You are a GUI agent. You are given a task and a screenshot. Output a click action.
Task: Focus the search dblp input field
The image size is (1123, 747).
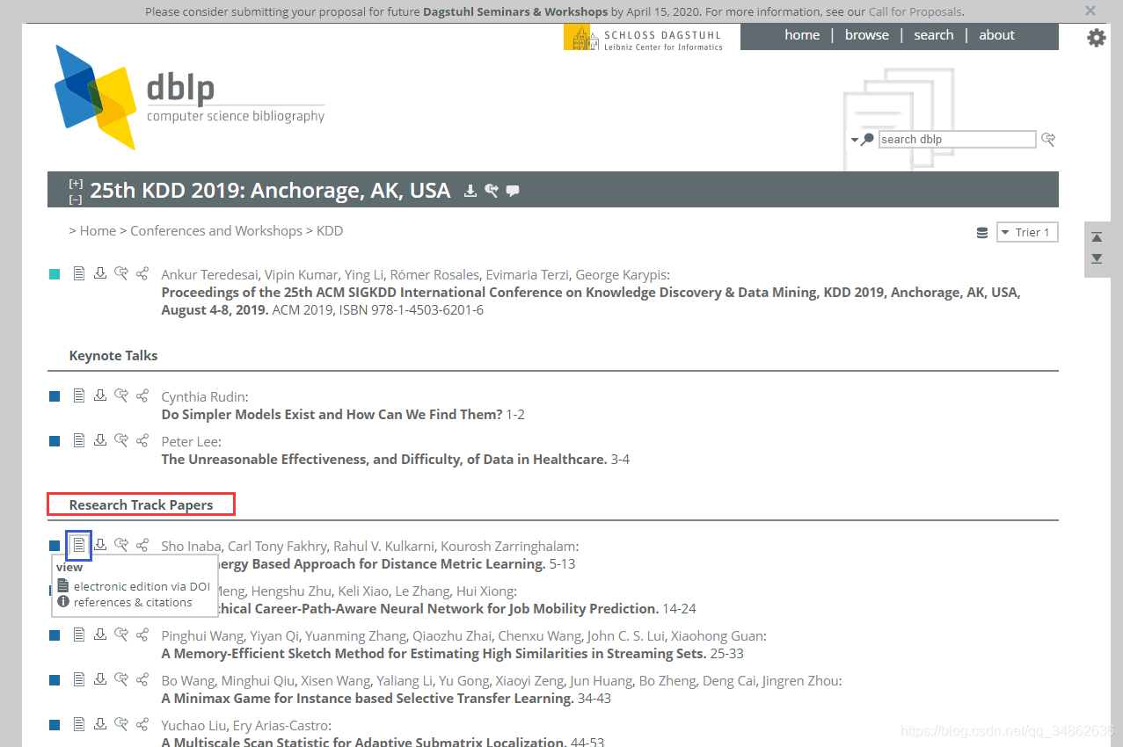point(957,139)
